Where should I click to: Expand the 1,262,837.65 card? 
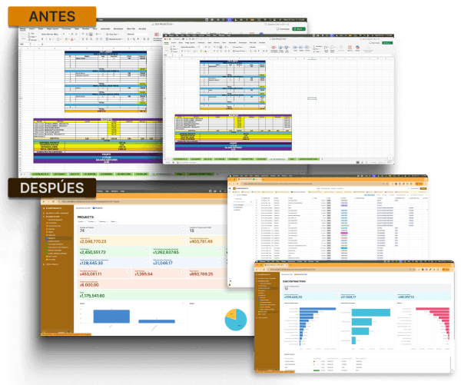coord(220,250)
